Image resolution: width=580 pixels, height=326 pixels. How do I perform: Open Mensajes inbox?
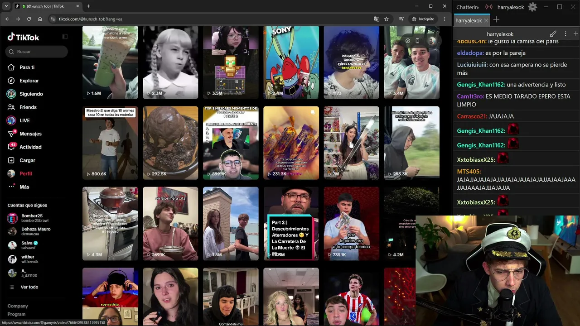pyautogui.click(x=30, y=134)
